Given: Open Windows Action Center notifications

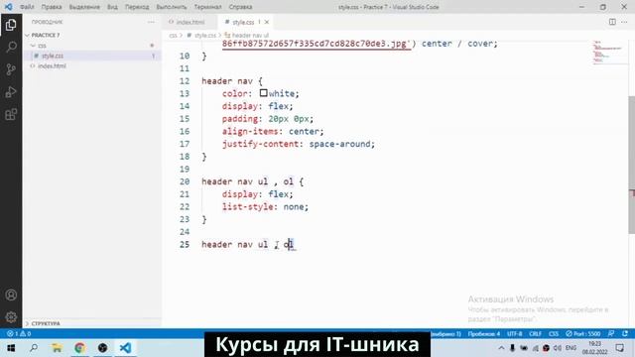Looking at the screenshot, I should pyautogui.click(x=619, y=348).
